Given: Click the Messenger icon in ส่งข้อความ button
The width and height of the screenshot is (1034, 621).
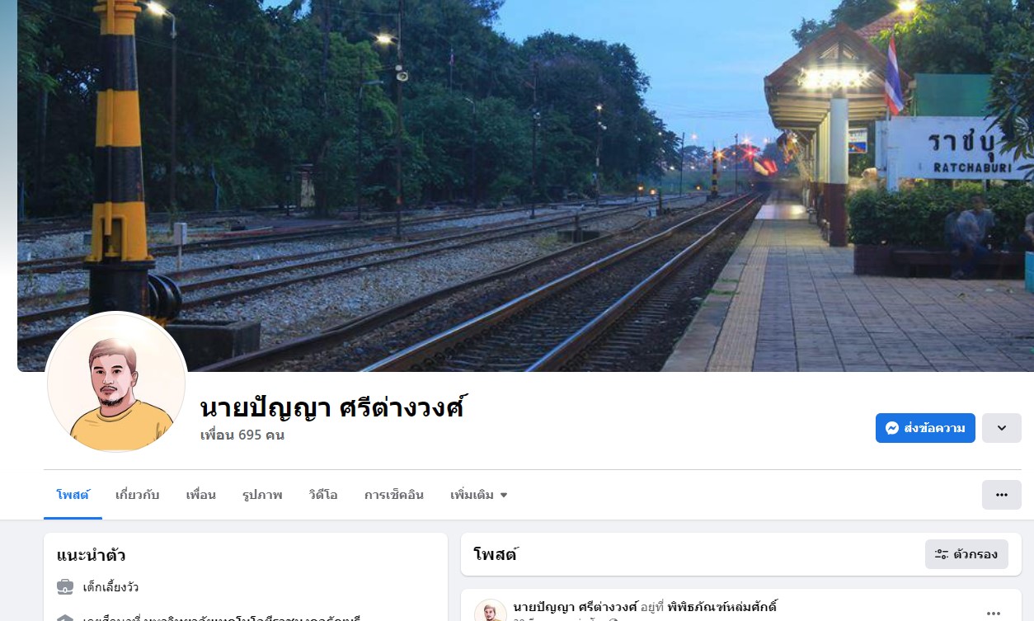Looking at the screenshot, I should (891, 428).
